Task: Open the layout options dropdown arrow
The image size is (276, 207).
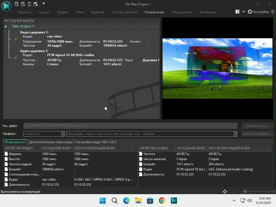Action: 244,12
